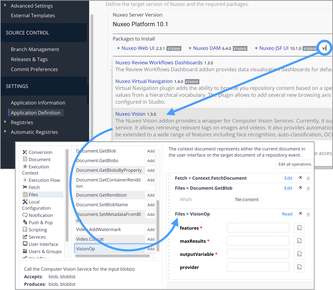Expand Advanced Settings in sidebar
333x290 pixels.
click(5, 5)
